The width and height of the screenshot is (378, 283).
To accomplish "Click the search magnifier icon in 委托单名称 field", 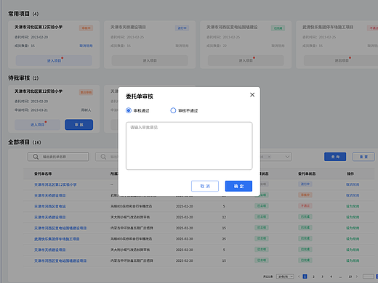I will point(36,157).
